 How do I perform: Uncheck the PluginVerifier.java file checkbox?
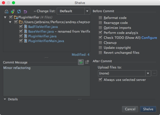pos(21,36)
